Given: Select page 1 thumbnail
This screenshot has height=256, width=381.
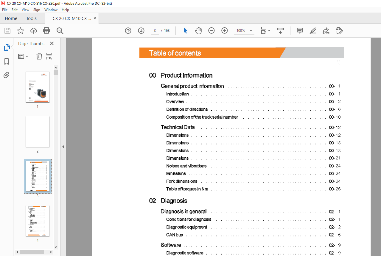Looking at the screenshot, I should coord(38,87).
